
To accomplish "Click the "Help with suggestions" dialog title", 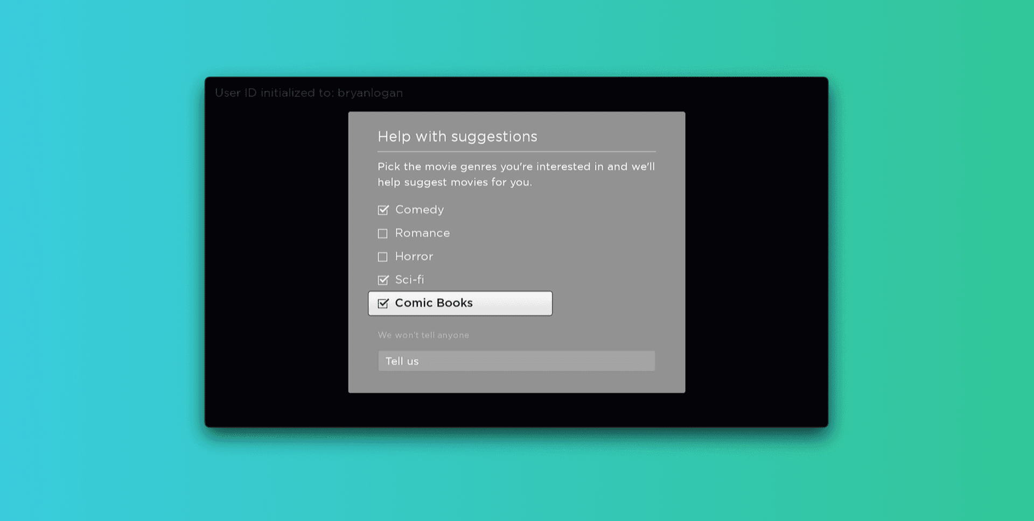I will (x=457, y=137).
